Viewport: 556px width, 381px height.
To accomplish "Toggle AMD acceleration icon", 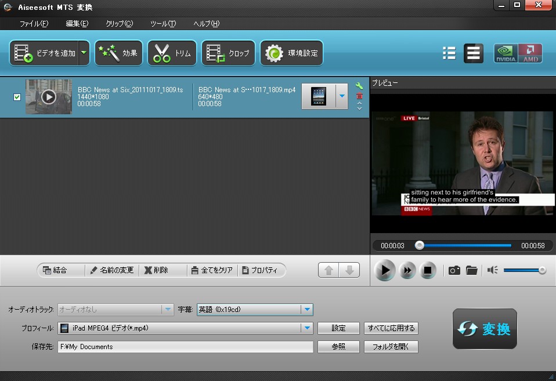I will pos(530,53).
